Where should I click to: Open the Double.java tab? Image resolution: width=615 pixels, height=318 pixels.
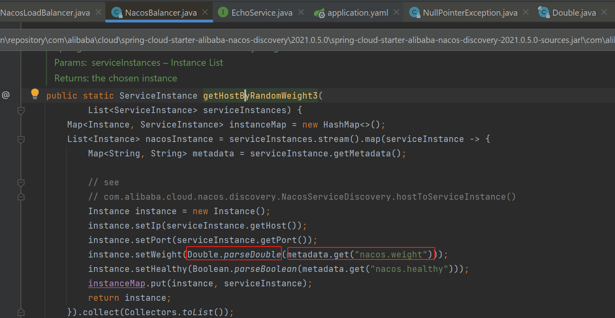(x=574, y=13)
